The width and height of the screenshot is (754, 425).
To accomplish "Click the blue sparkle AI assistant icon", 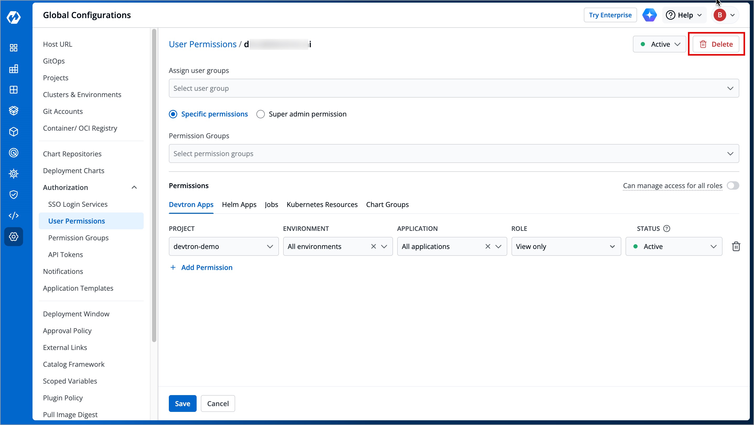I will (x=649, y=15).
